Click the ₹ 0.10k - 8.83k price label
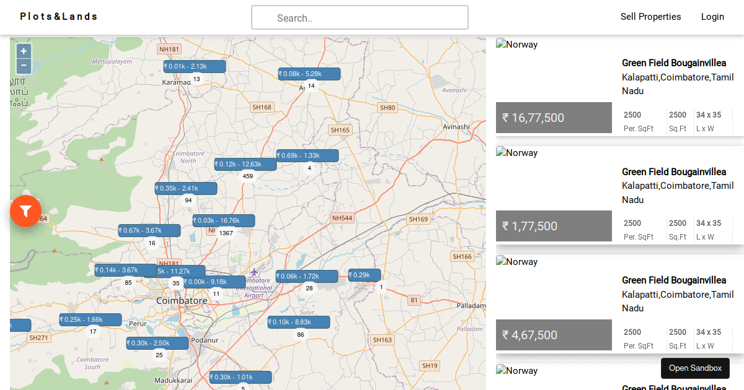 click(299, 322)
